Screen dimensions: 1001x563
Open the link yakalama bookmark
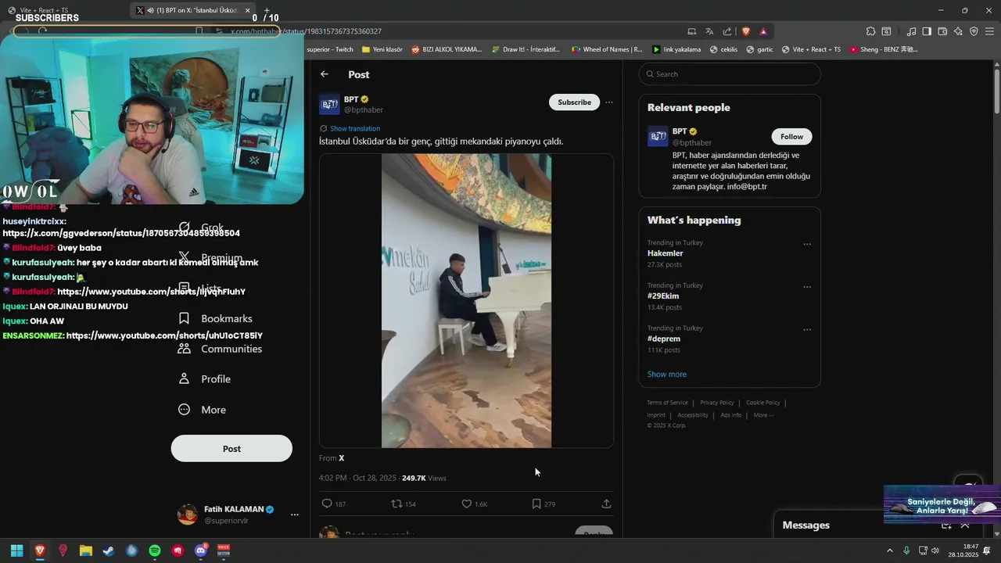tap(676, 49)
